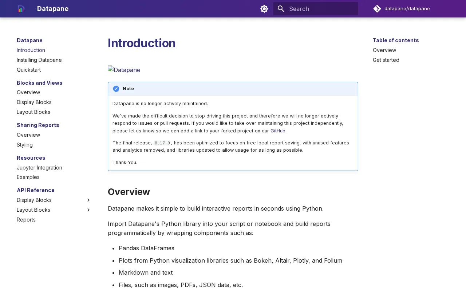
Task: Click the 'Thank You.' text in note
Action: click(125, 162)
